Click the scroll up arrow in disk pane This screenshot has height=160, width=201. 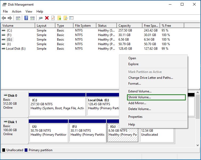pos(198,92)
